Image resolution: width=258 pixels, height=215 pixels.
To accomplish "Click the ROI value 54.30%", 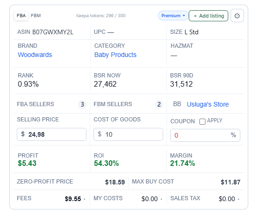I will 106,163.
